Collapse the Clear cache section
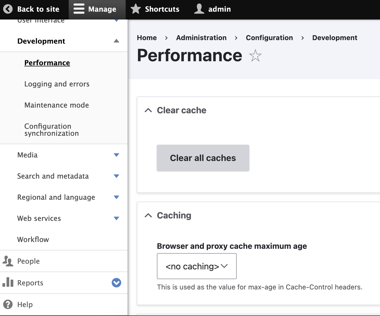The height and width of the screenshot is (316, 380). (x=148, y=110)
